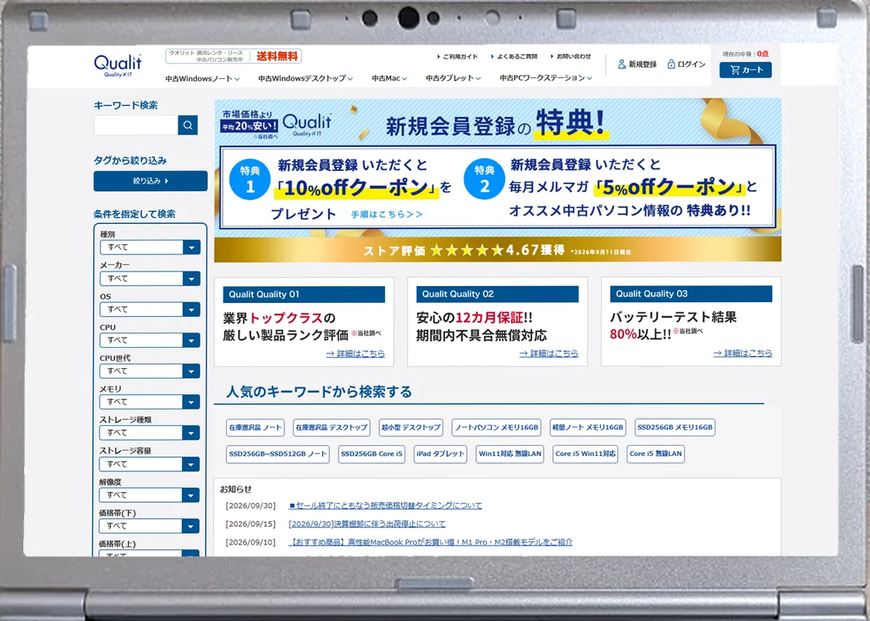Click the keyword search magnifier button
Viewport: 870px width, 621px height.
188,125
